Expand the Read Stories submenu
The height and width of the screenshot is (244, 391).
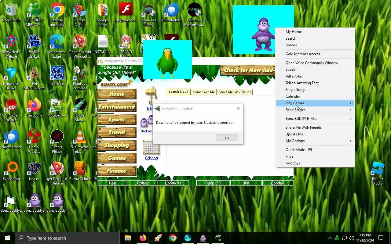315,110
